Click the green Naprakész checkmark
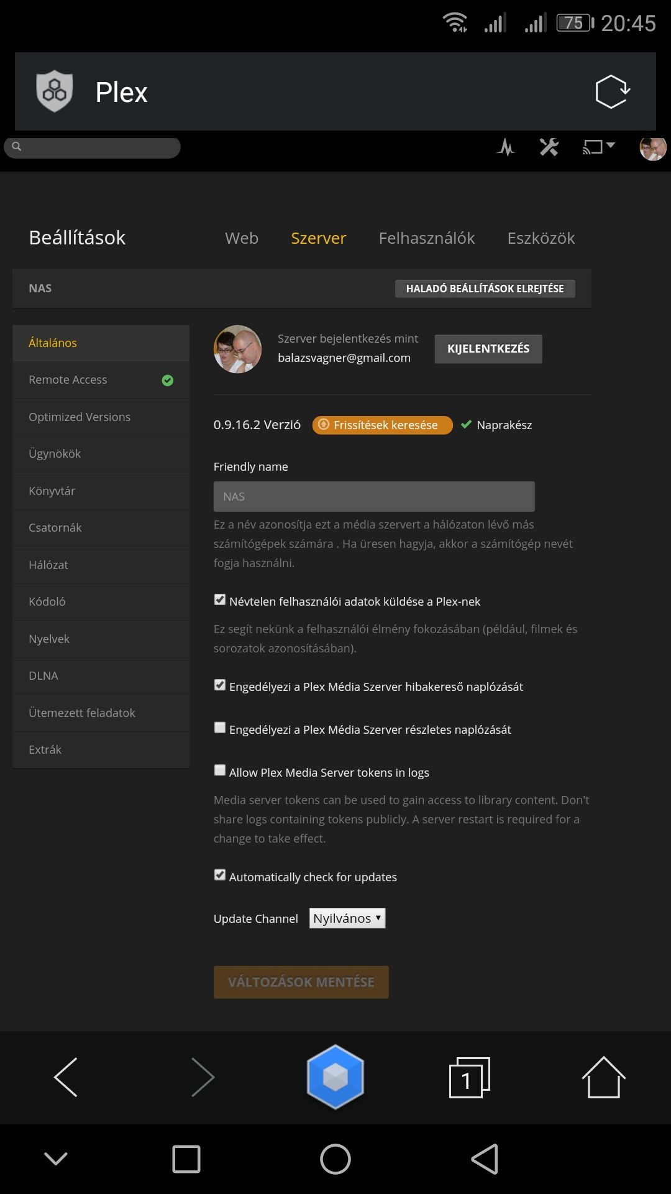 point(466,424)
